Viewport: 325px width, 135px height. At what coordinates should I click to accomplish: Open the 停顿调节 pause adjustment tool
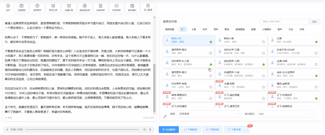(x=37, y=6)
